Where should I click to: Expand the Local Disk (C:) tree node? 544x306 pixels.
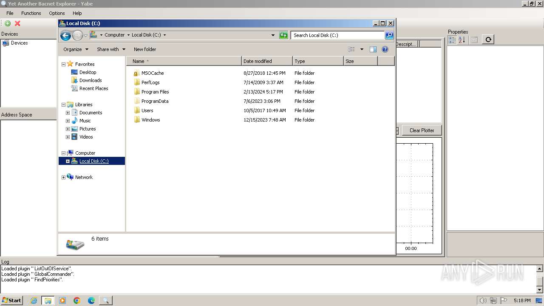click(68, 161)
